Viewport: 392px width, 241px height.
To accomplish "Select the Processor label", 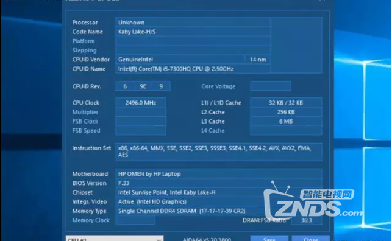I will click(85, 23).
